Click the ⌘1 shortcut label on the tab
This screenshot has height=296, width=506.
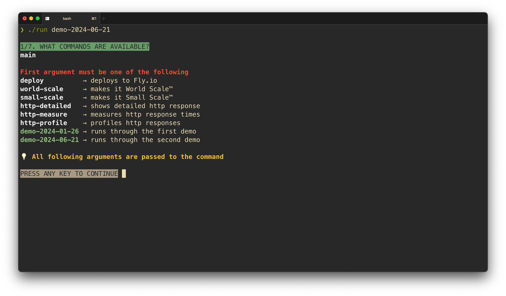pyautogui.click(x=94, y=18)
